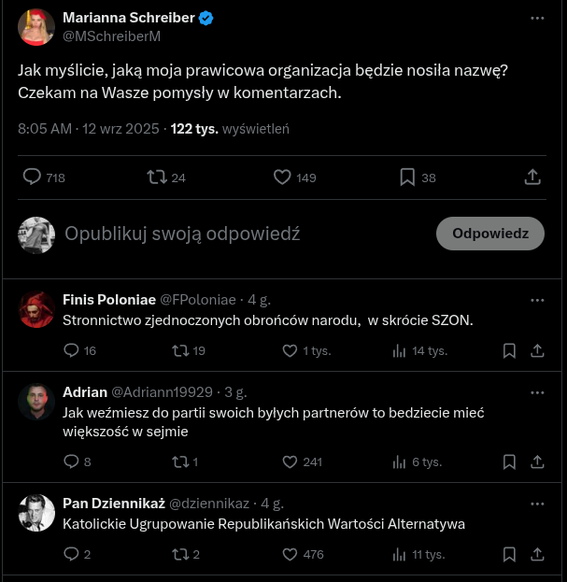Like Pan Dziennikaż's reply
Viewport: 567px width, 582px height.
pos(290,554)
